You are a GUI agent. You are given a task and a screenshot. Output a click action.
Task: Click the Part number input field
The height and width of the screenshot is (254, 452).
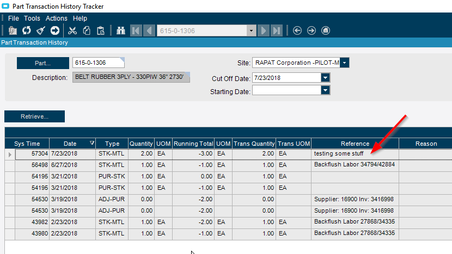[99, 63]
